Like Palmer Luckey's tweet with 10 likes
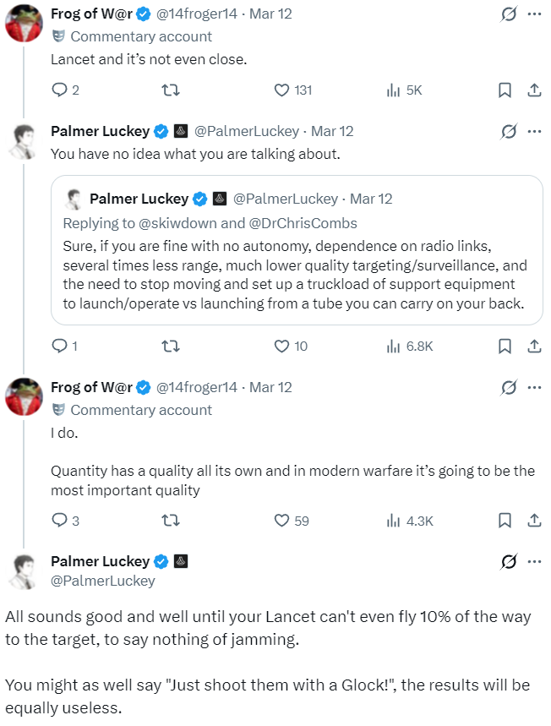This screenshot has width=551, height=726. pyautogui.click(x=283, y=346)
